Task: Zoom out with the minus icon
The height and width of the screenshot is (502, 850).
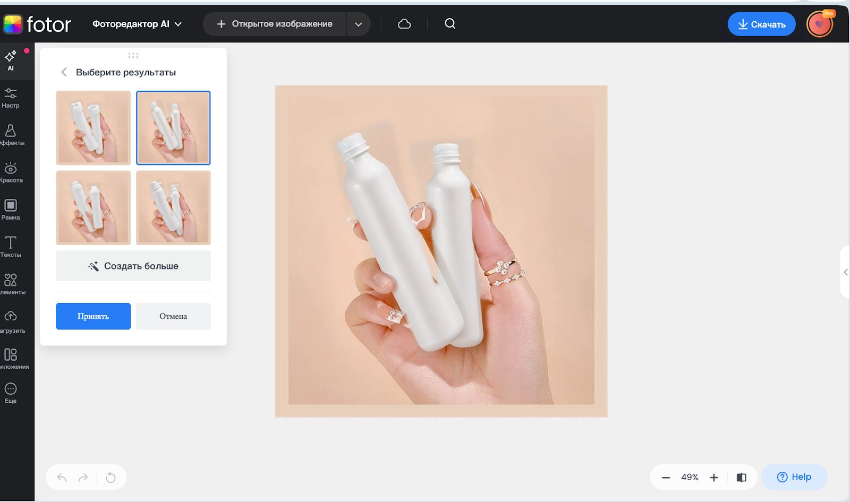Action: pyautogui.click(x=666, y=478)
